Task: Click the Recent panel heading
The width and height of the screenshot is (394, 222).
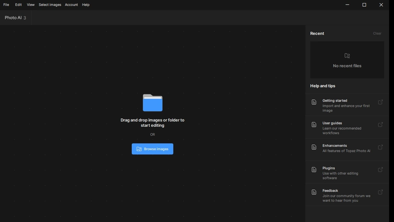Action: pyautogui.click(x=317, y=34)
